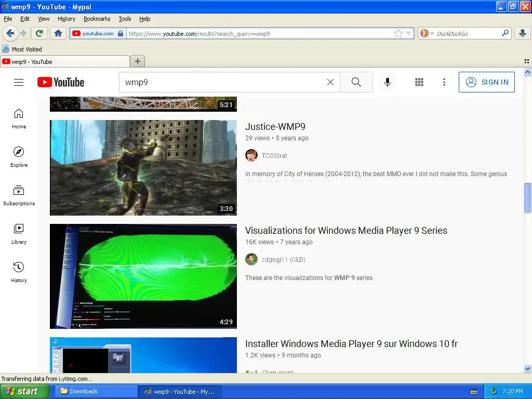Click Visualizations for Windows Media Player 9 title
Screen dimensions: 532x399
point(346,230)
